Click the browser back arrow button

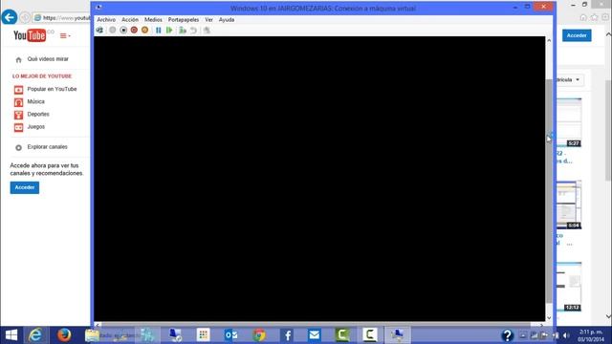(x=10, y=17)
